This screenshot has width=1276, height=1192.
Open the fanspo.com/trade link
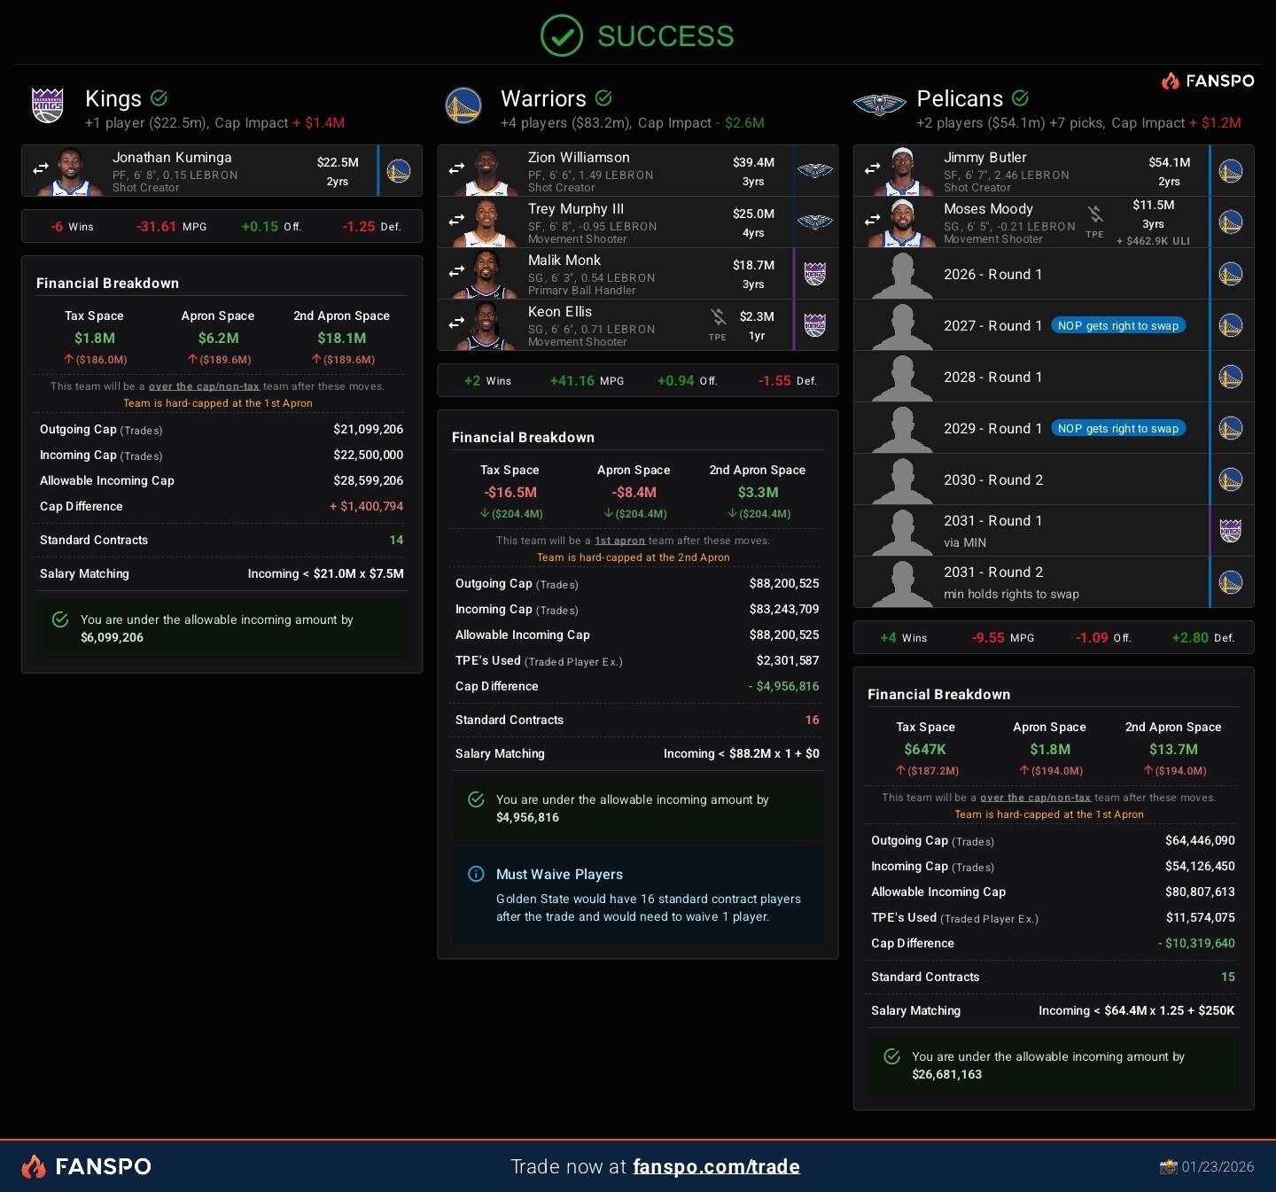tap(716, 1166)
